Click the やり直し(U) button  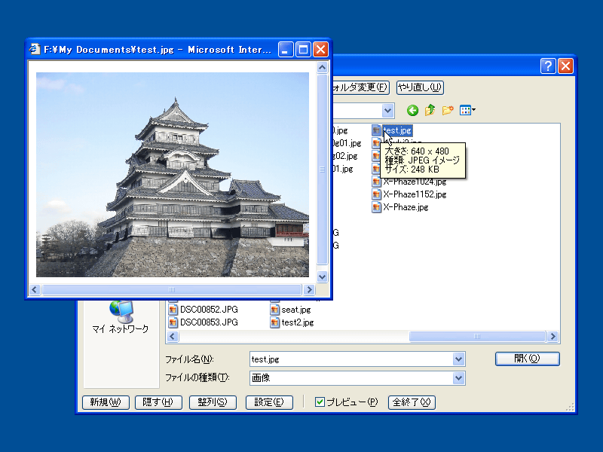tap(420, 87)
